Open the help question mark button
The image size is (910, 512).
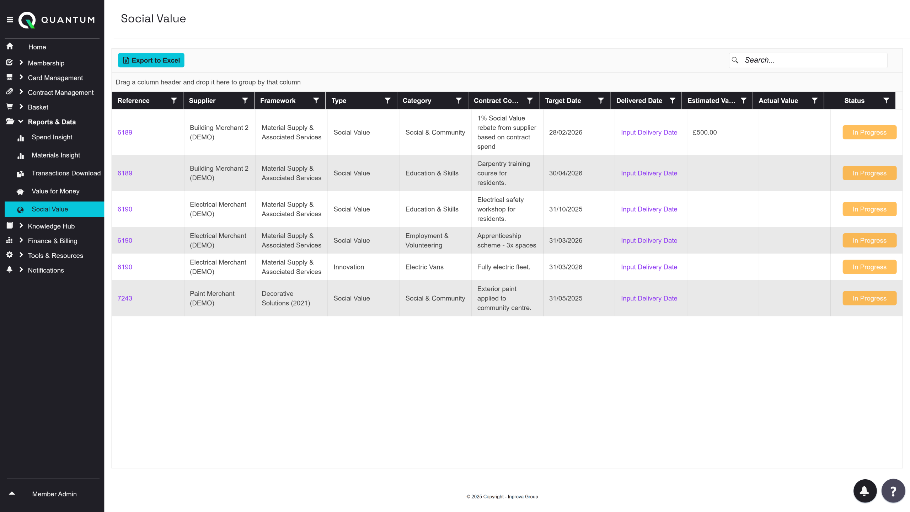[x=893, y=491]
